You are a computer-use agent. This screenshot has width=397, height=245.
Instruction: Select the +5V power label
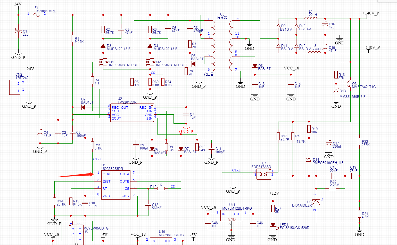pyautogui.click(x=103, y=235)
